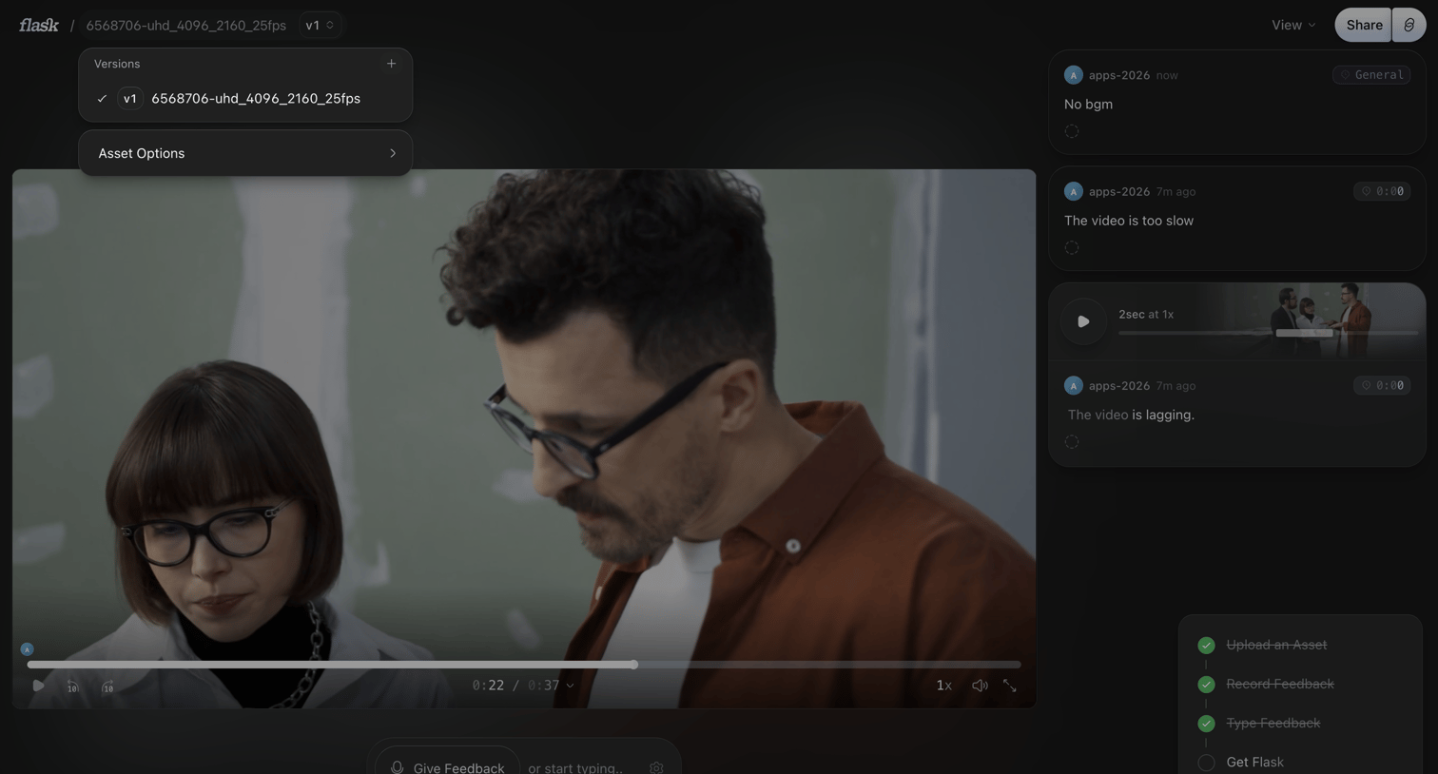Expand Asset Options submenu
The height and width of the screenshot is (774, 1438).
pyautogui.click(x=245, y=153)
